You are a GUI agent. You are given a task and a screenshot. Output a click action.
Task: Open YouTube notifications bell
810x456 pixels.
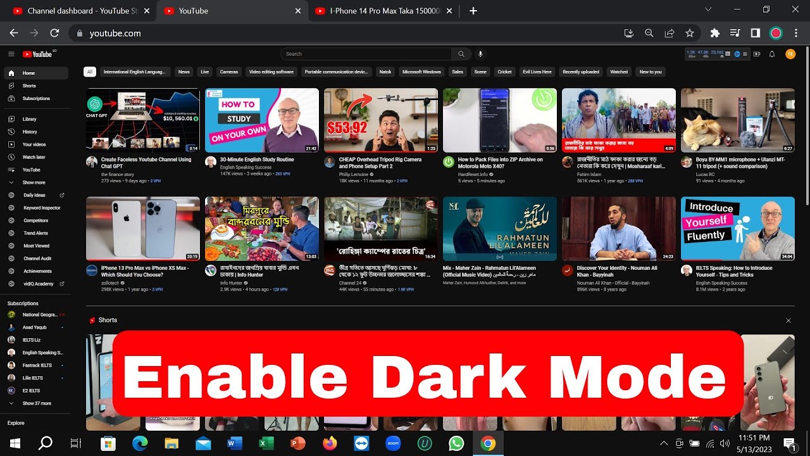(772, 54)
